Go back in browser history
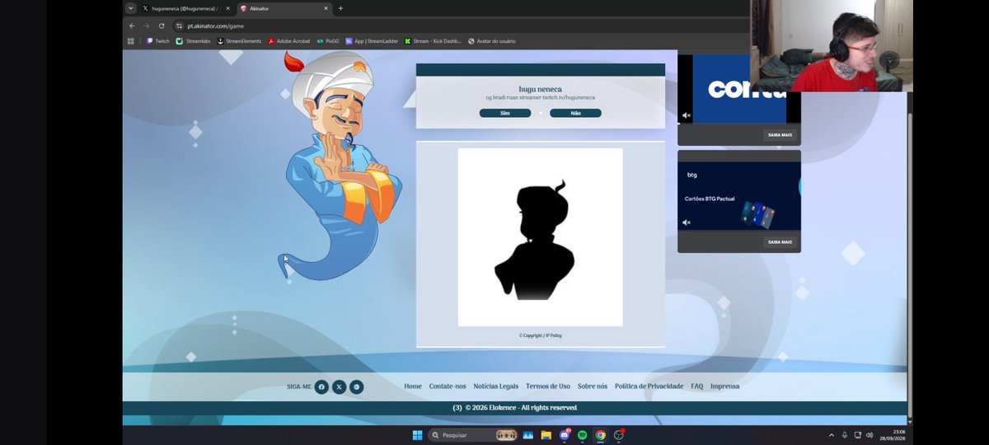 [132, 26]
